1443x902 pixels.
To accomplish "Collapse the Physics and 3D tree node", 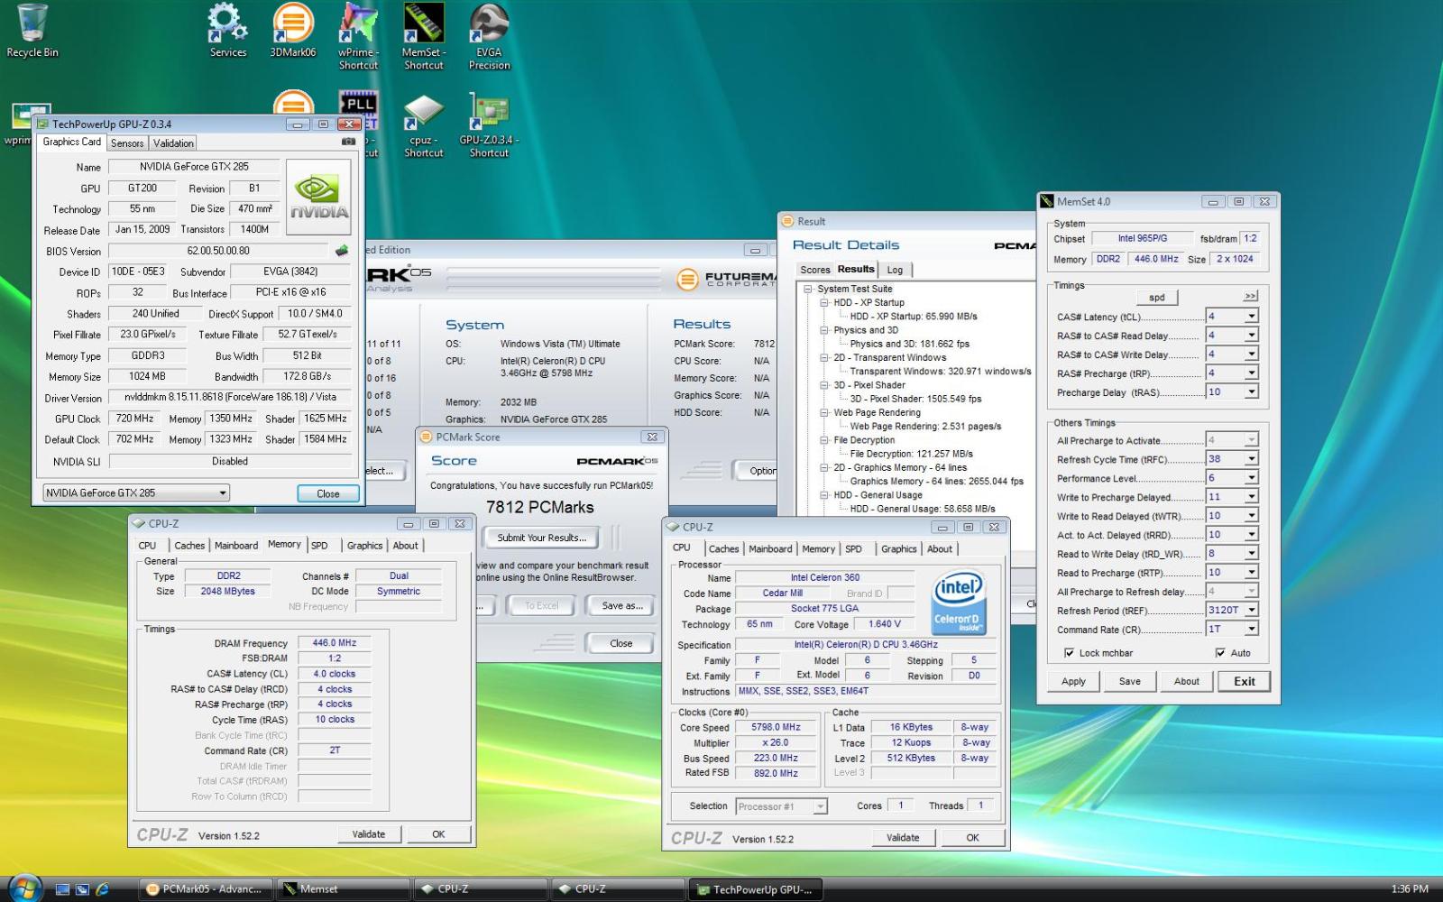I will 823,330.
